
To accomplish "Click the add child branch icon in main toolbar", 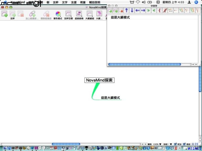I will tap(4, 14).
